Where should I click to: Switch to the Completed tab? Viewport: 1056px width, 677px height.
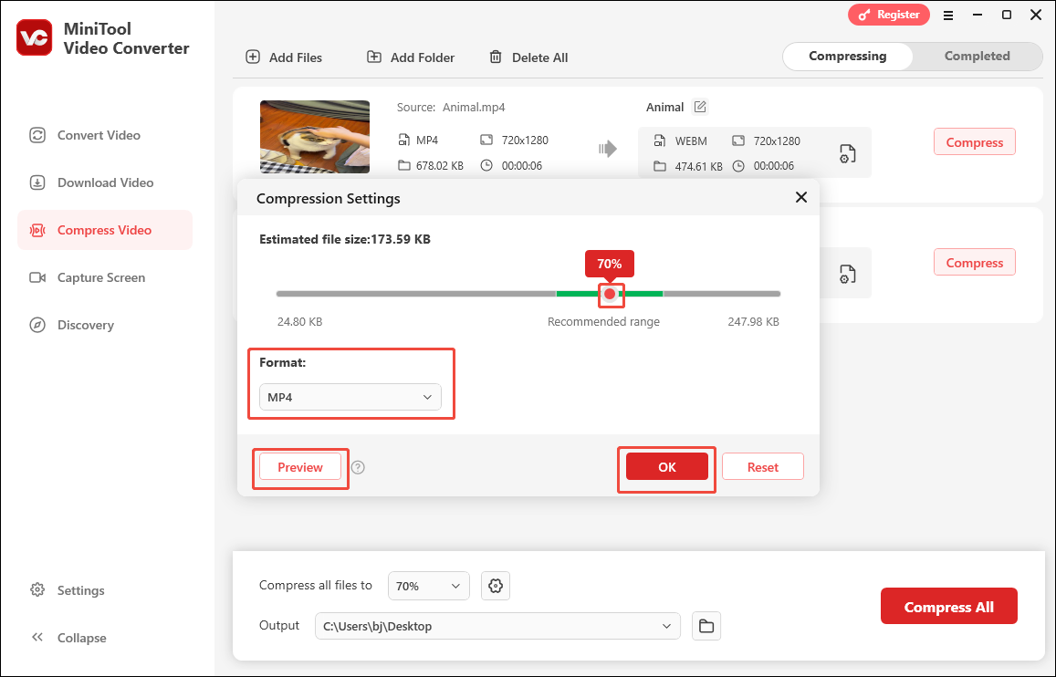[978, 57]
